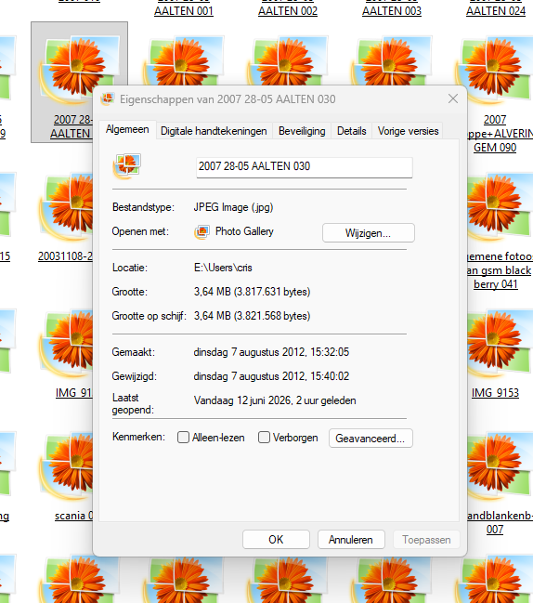Click the AALTEN 002 file name label
Viewport: 533px width, 603px height.
click(288, 11)
